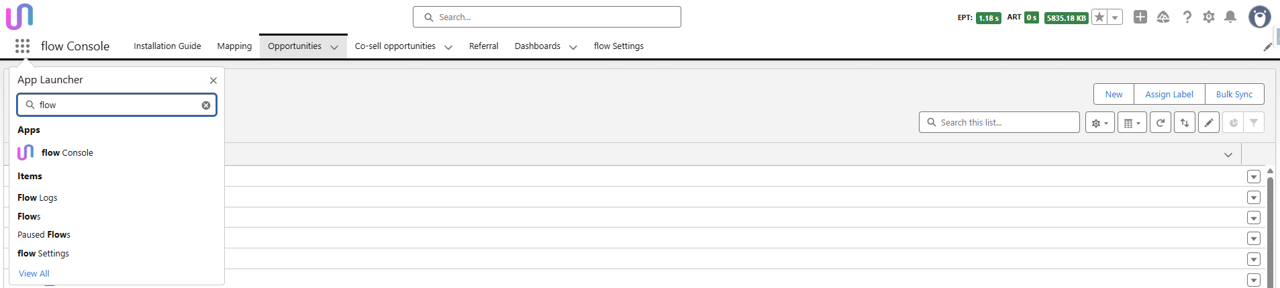Show notifications bell
Screen dimensions: 1280x288
pos(1230,17)
